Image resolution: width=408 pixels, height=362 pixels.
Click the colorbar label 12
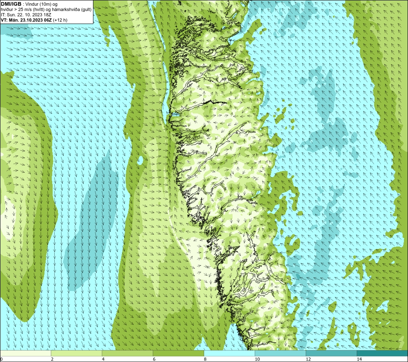[308, 359]
